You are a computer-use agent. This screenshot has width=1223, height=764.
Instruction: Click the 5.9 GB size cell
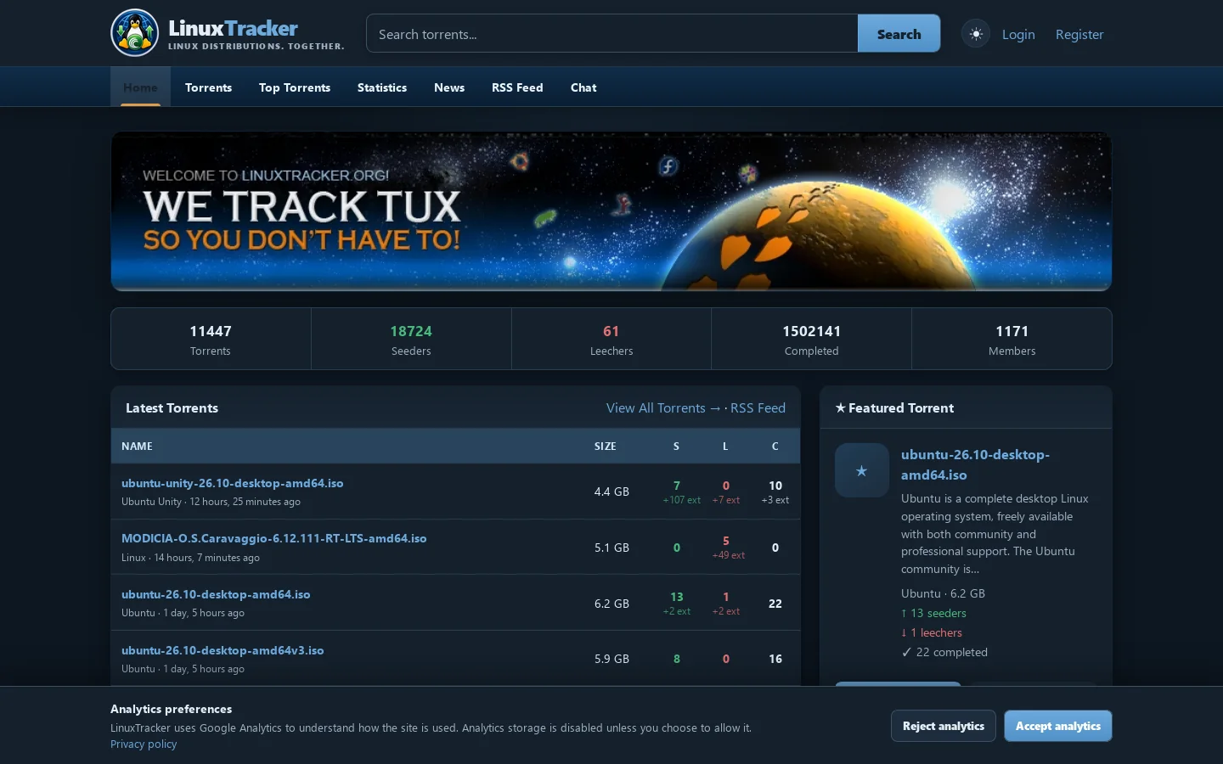point(611,659)
